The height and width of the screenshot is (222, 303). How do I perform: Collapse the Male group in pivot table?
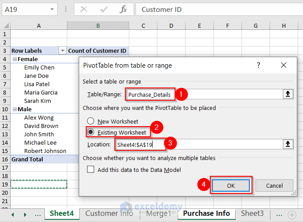coord(15,109)
